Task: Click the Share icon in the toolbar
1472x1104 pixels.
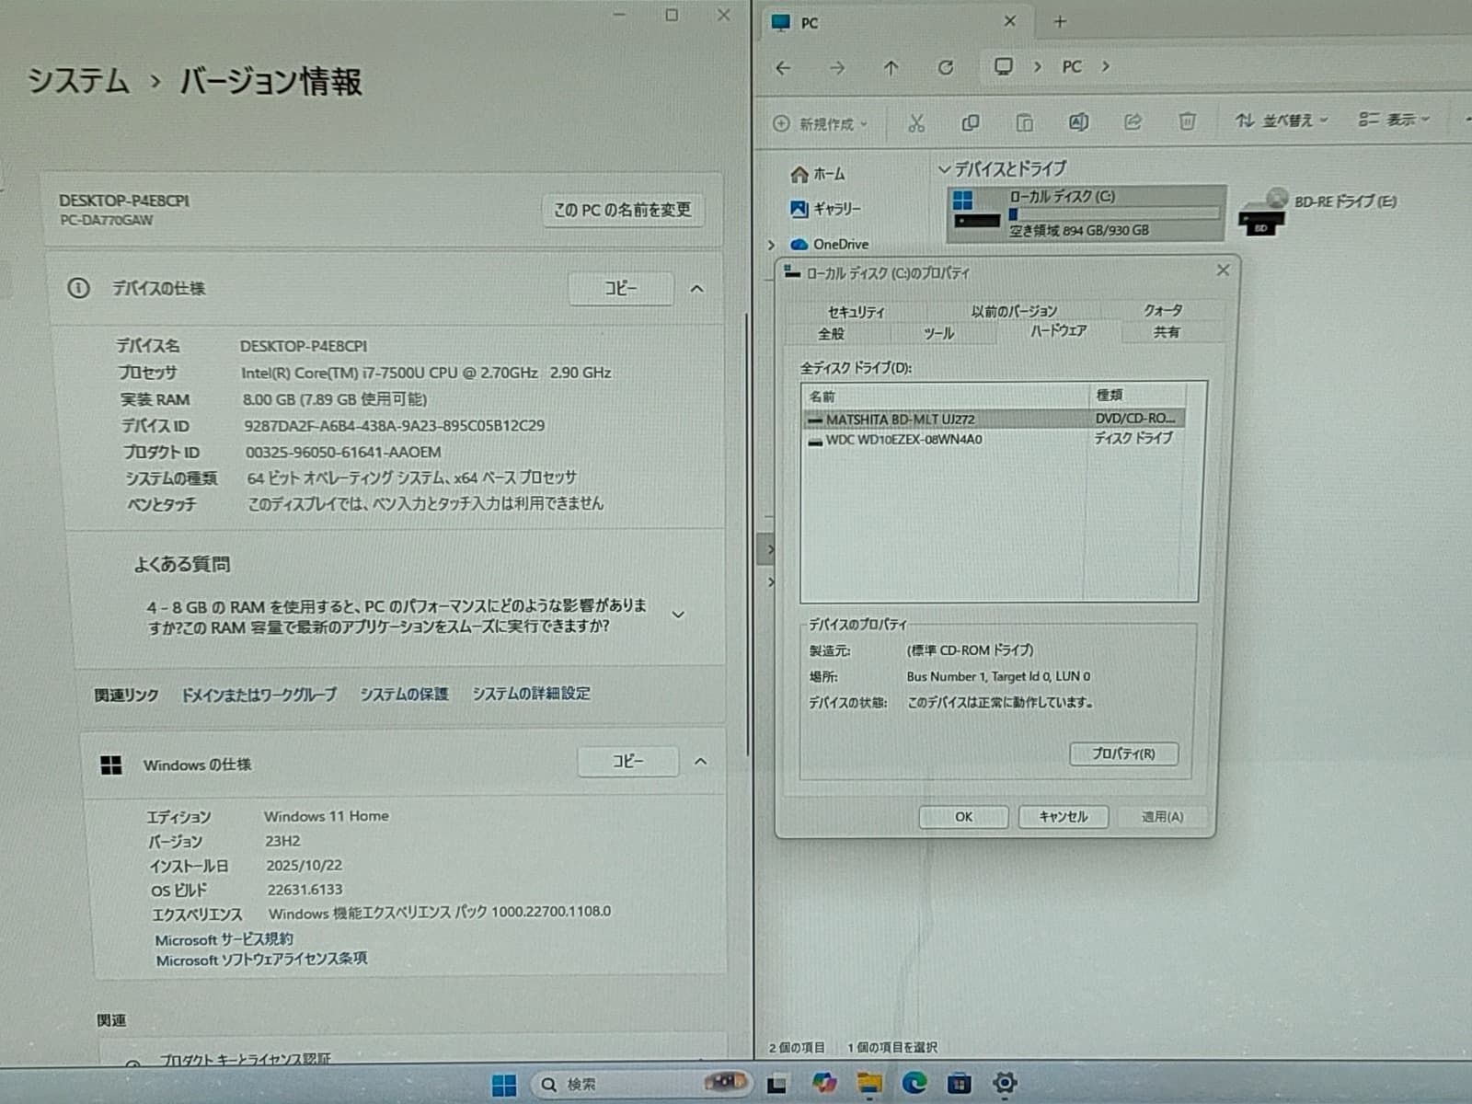Action: point(1132,121)
